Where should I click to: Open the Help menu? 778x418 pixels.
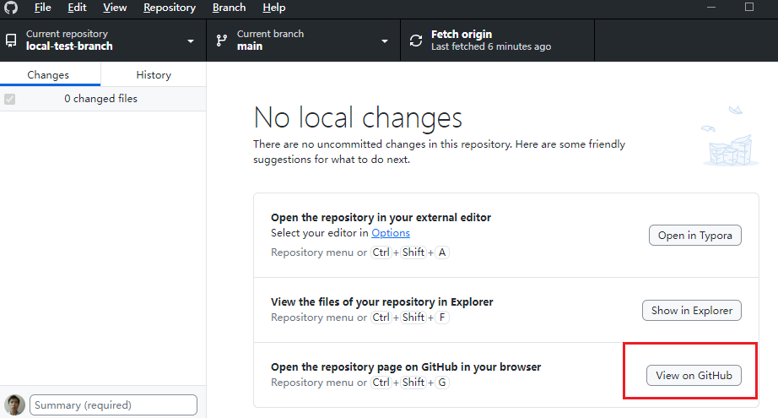[274, 8]
